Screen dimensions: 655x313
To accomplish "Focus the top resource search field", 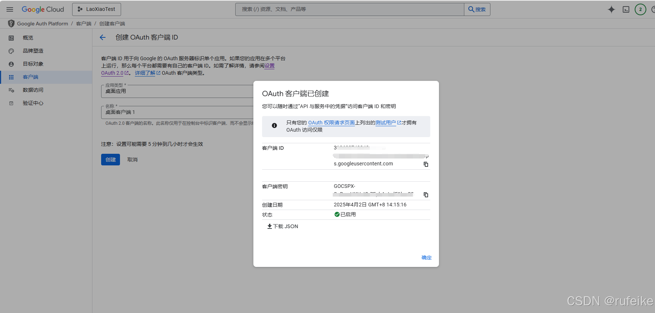I will point(349,9).
